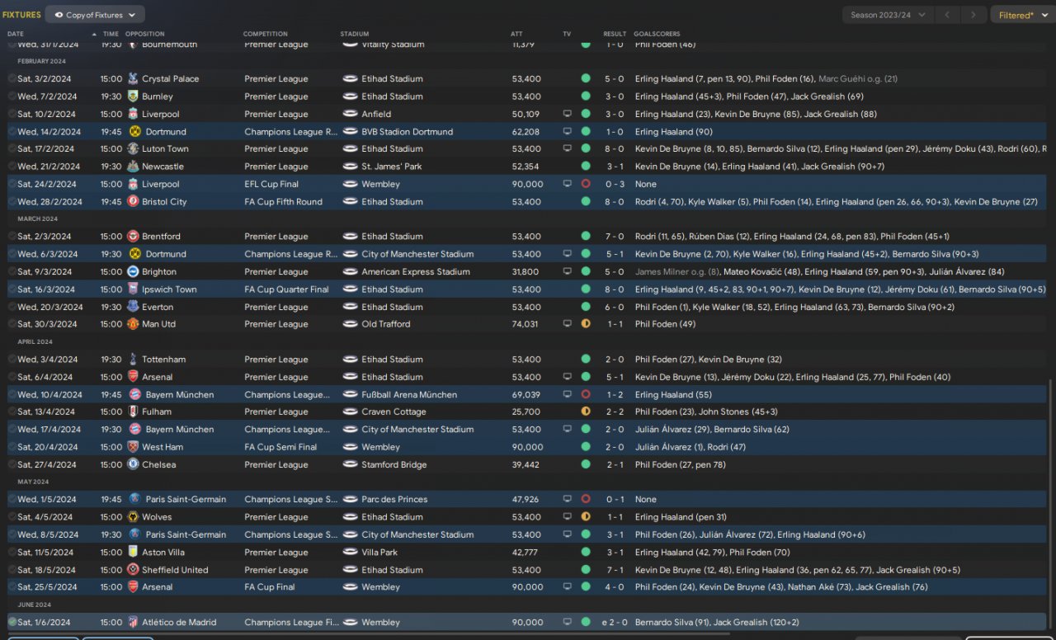Viewport: 1056px width, 640px height.
Task: Go to the next season arrow
Action: coord(974,15)
